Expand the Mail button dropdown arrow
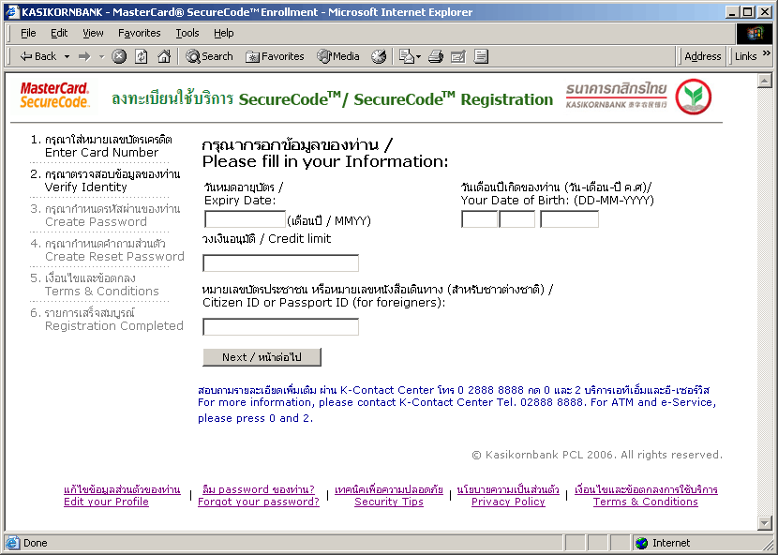This screenshot has width=778, height=555. [x=418, y=56]
